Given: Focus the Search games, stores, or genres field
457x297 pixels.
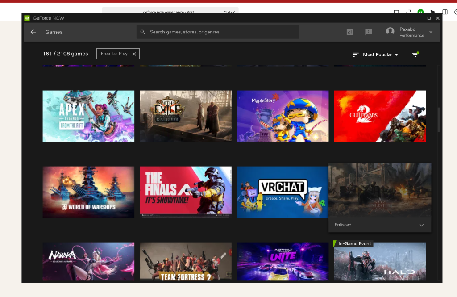Looking at the screenshot, I should 217,32.
